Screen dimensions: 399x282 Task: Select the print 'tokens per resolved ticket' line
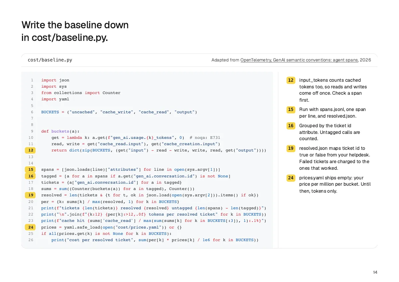pos(154,214)
